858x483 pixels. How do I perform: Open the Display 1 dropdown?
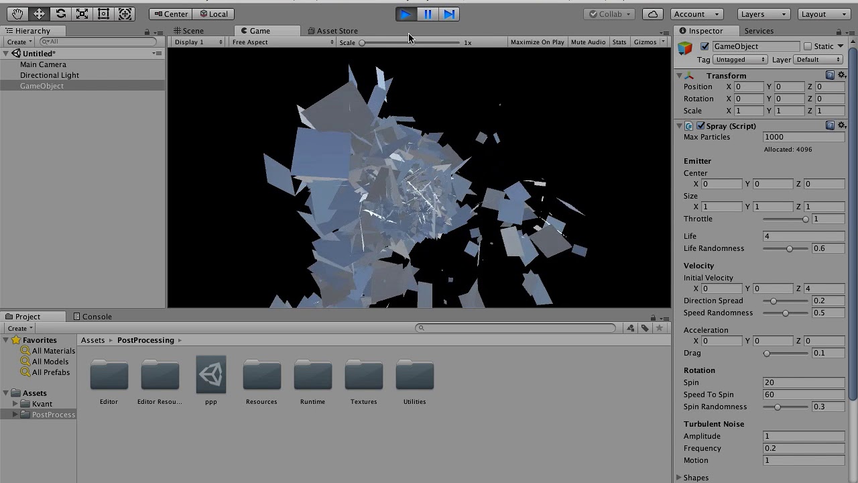198,42
